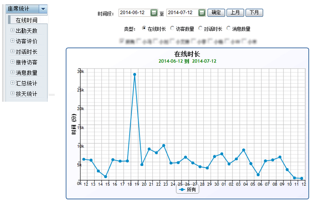The image size is (312, 203).
Task: Click the plus icon beside 汇总统计
Action: tap(12, 83)
